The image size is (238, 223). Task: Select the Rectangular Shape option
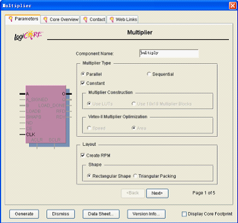point(89,176)
